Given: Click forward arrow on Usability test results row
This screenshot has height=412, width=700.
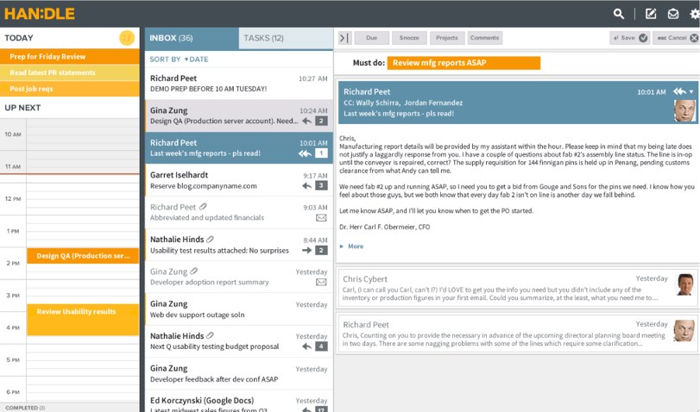Looking at the screenshot, I should pos(306,250).
